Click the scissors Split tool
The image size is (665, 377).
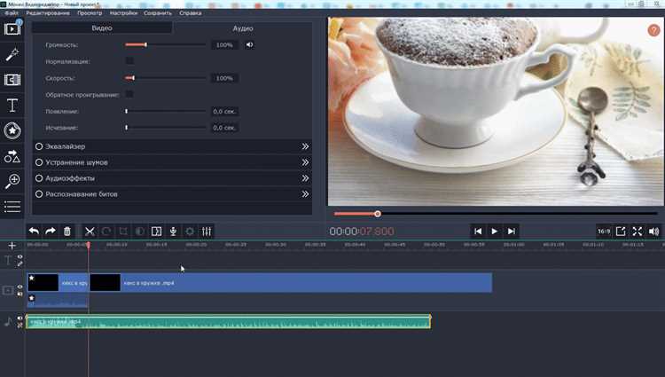tap(90, 231)
